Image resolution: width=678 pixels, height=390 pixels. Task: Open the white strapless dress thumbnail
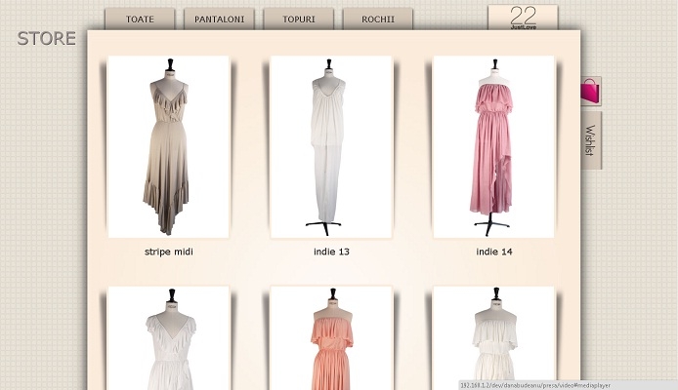493,337
